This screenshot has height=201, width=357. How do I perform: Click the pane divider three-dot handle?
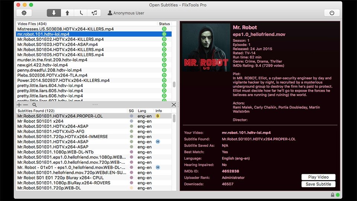point(95,105)
